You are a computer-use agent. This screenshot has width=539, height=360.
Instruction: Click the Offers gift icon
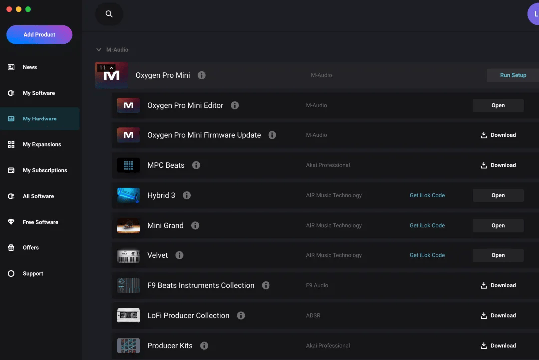click(x=11, y=247)
